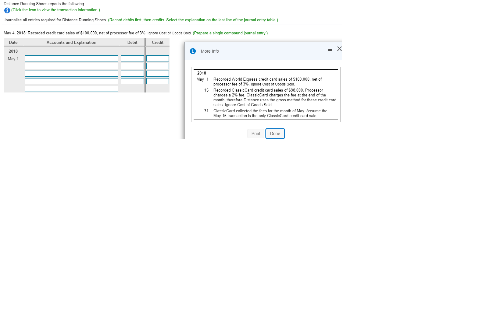Click the transaction information info icon
The image size is (486, 310).
click(x=7, y=10)
